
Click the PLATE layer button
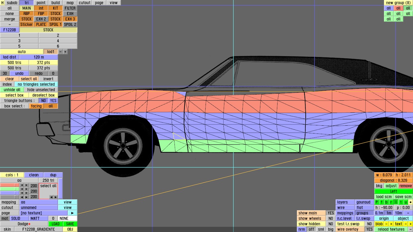pos(41,24)
